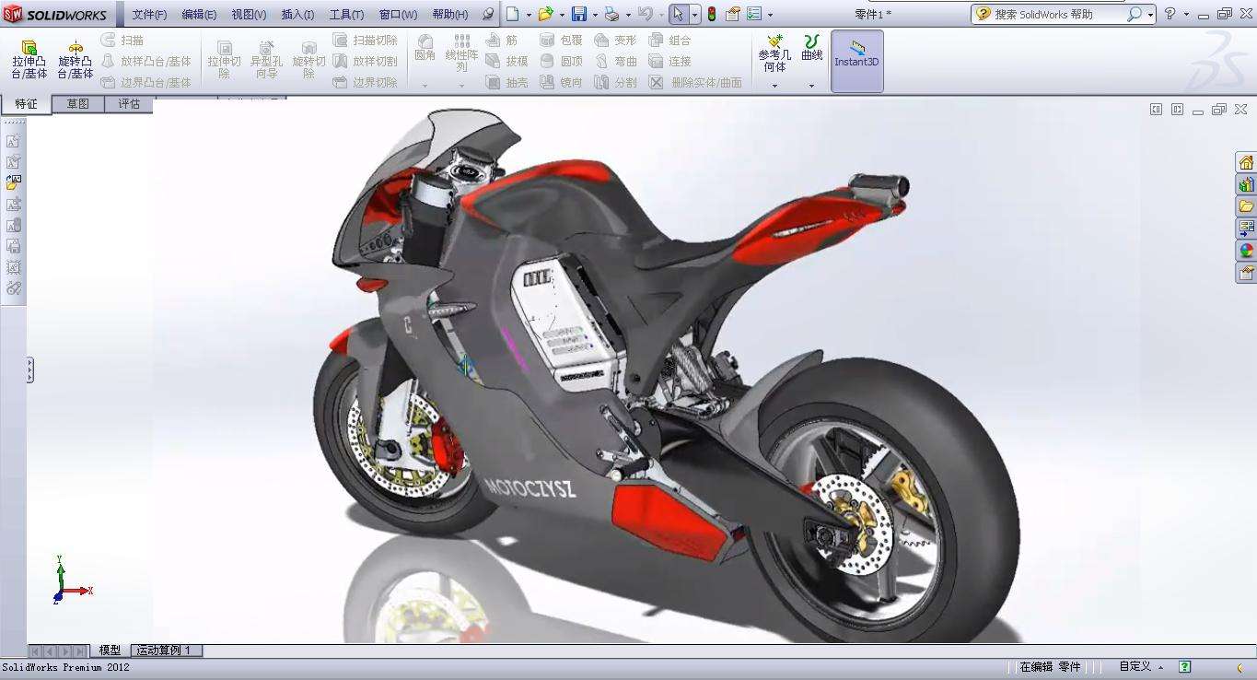Open the 文件(F) menu
1257x680 pixels.
[x=149, y=15]
